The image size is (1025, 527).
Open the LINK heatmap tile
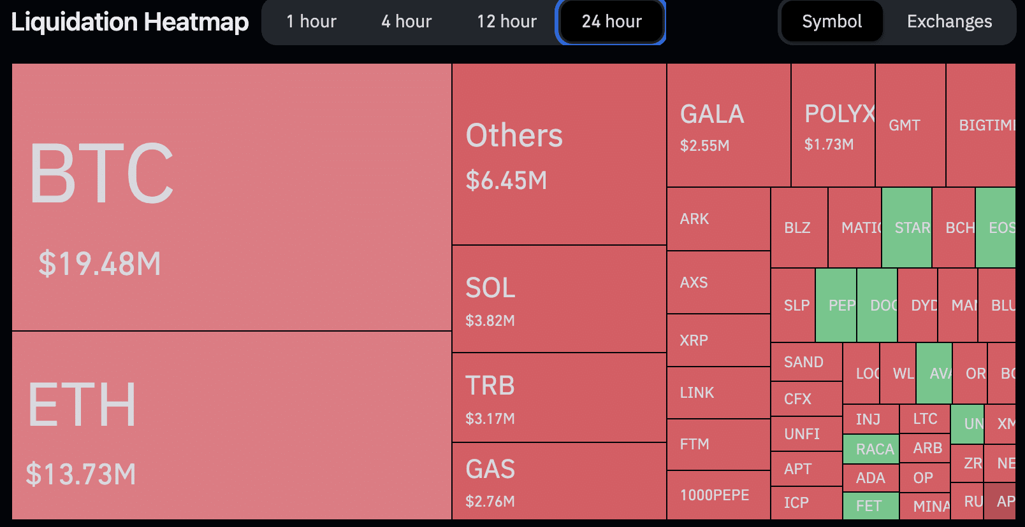pyautogui.click(x=718, y=393)
